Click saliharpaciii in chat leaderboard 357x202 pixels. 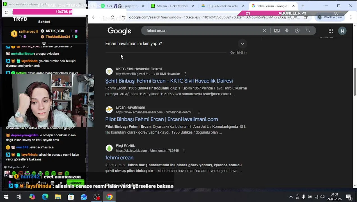point(29,31)
